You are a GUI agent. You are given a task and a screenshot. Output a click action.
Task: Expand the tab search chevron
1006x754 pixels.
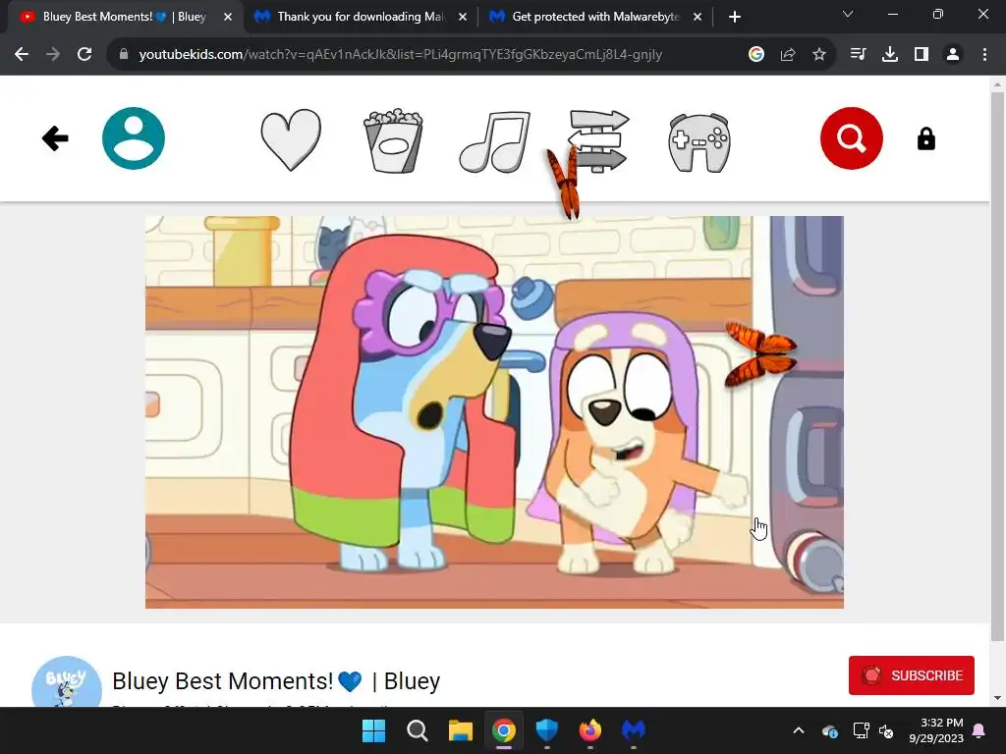(x=848, y=14)
